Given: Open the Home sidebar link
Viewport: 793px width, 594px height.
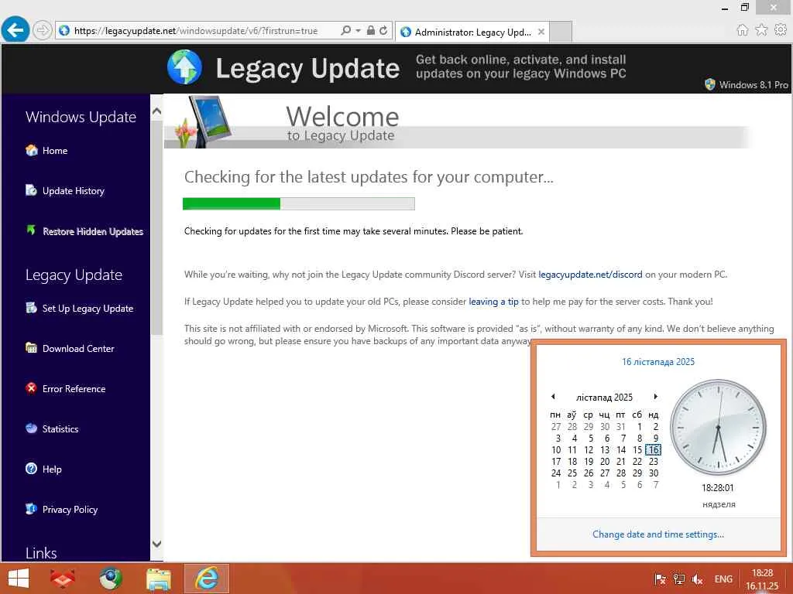Looking at the screenshot, I should pyautogui.click(x=55, y=151).
